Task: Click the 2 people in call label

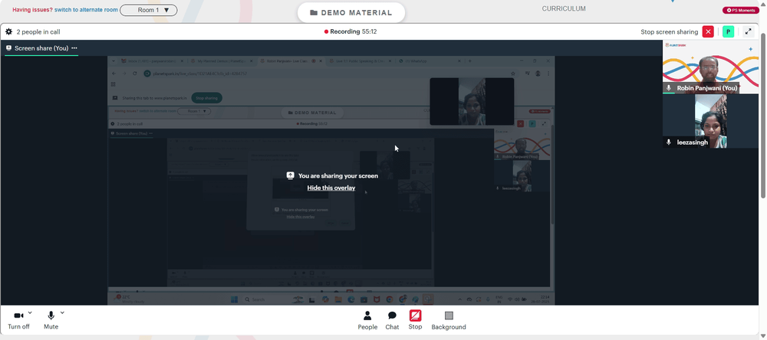Action: point(38,31)
